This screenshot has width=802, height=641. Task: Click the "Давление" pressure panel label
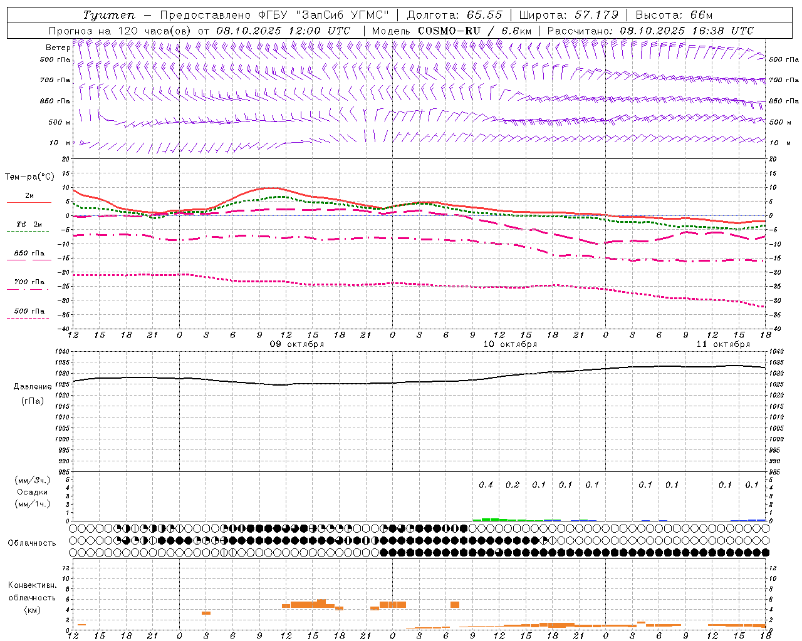33,387
